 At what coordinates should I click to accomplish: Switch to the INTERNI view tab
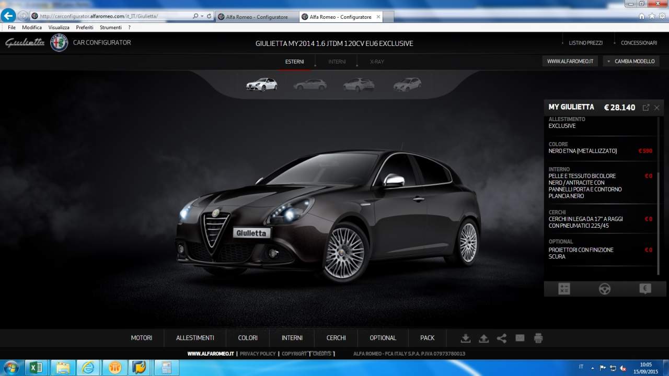[x=337, y=62]
